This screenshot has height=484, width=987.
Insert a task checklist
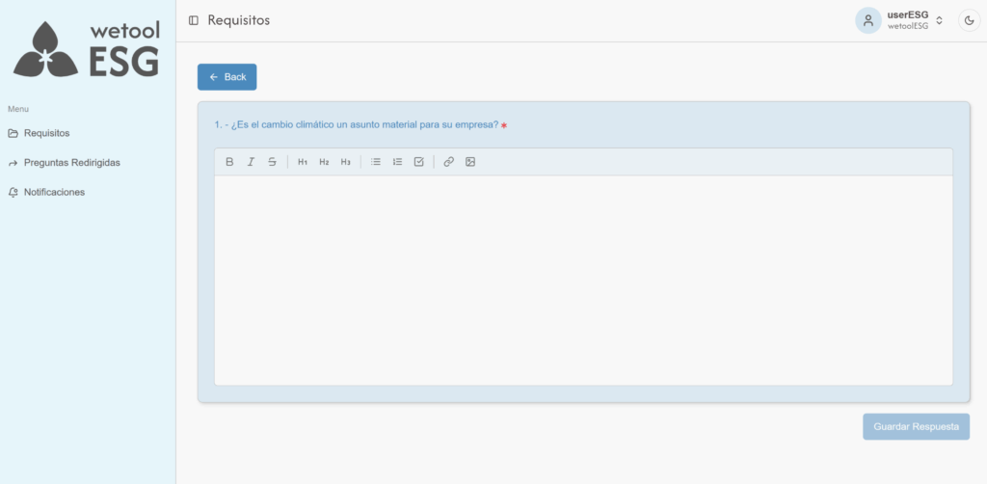click(418, 162)
